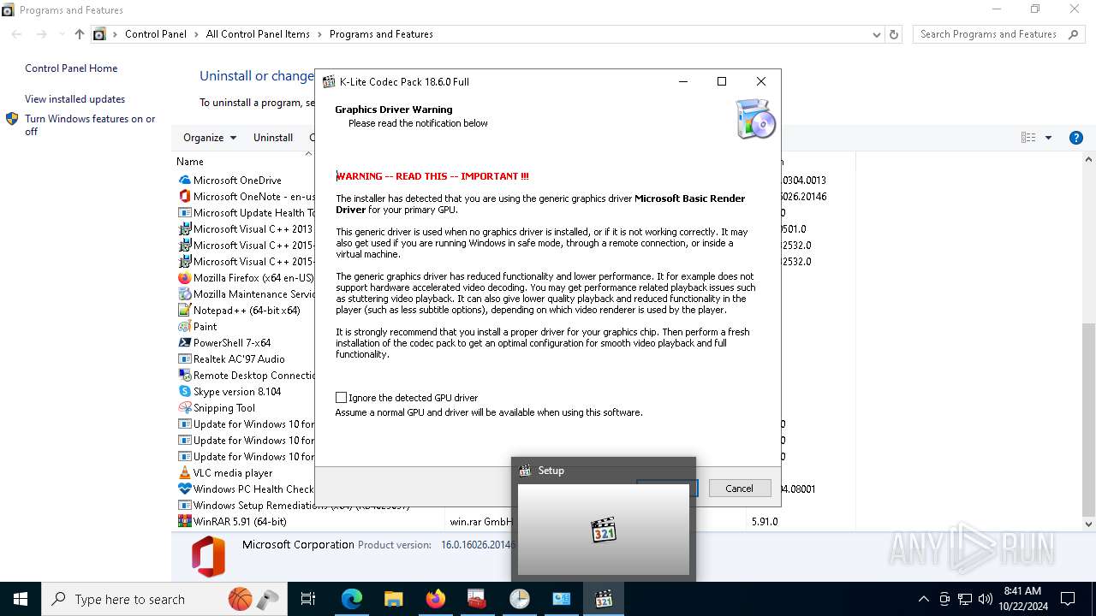Cancel the K-Lite Codec Pack installer

740,489
